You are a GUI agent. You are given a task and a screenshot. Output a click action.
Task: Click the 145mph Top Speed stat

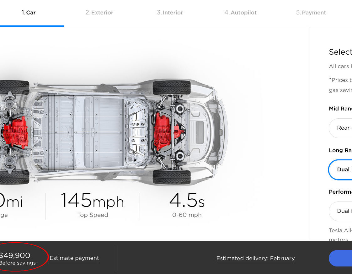(x=93, y=205)
